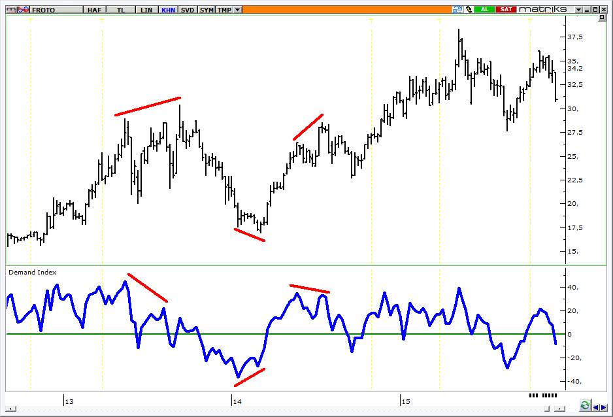The image size is (613, 417).
Task: Click the red SAT sell button
Action: coord(506,9)
